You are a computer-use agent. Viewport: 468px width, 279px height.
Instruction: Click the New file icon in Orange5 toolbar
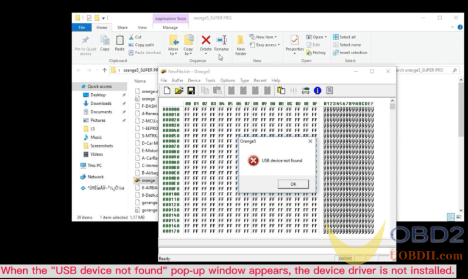click(x=166, y=91)
